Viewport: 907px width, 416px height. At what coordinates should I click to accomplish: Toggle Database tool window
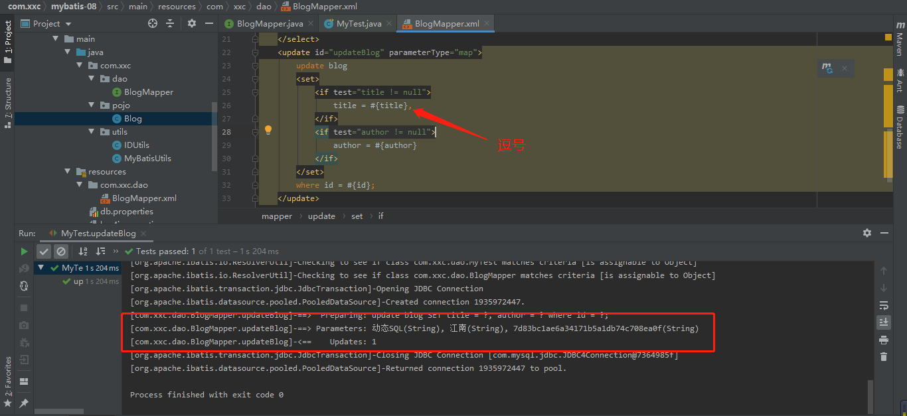(x=900, y=127)
